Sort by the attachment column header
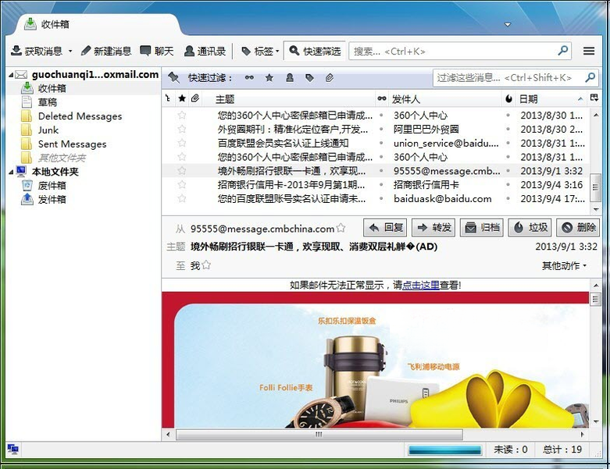Viewport: 610px width, 469px height. click(x=195, y=98)
